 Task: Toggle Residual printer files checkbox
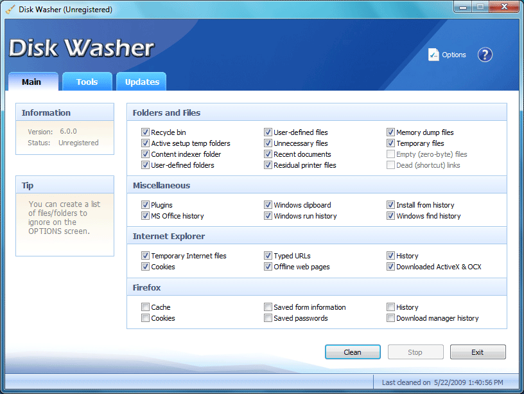268,165
